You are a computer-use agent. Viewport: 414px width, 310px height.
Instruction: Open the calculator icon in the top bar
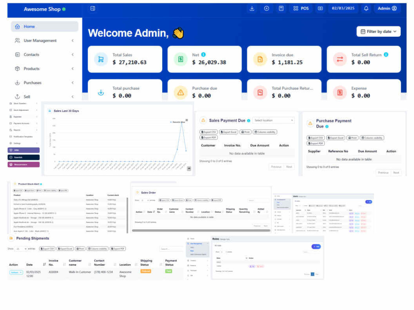click(281, 8)
